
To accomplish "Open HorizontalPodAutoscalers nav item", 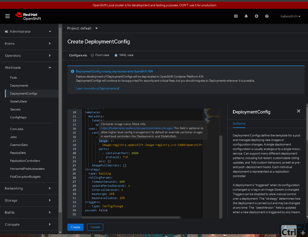I will pos(27,169).
